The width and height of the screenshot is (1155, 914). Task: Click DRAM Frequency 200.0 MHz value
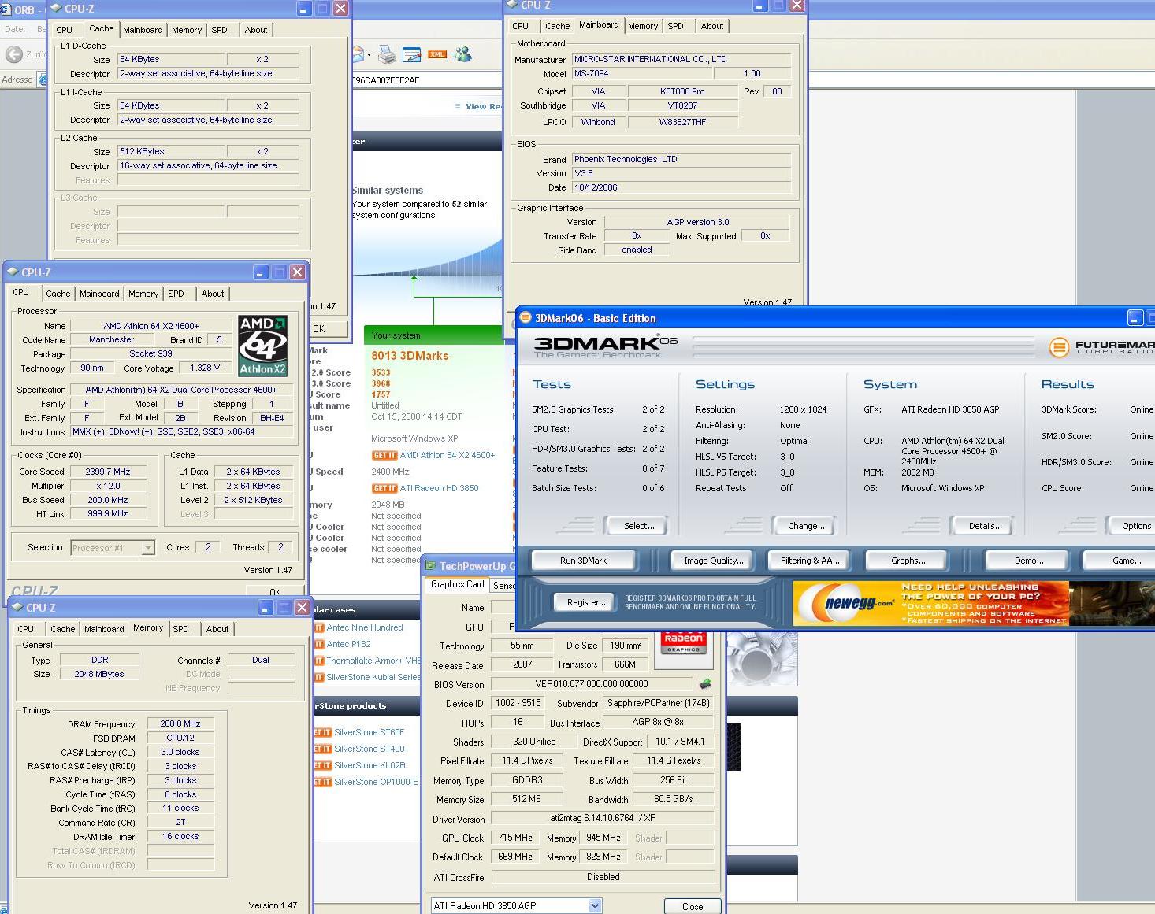180,723
